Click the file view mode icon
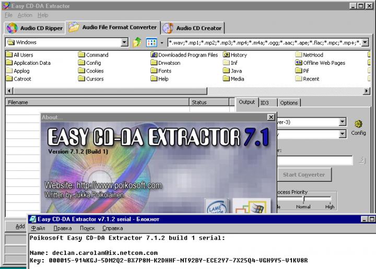This screenshot has height=269, width=376. [x=151, y=42]
